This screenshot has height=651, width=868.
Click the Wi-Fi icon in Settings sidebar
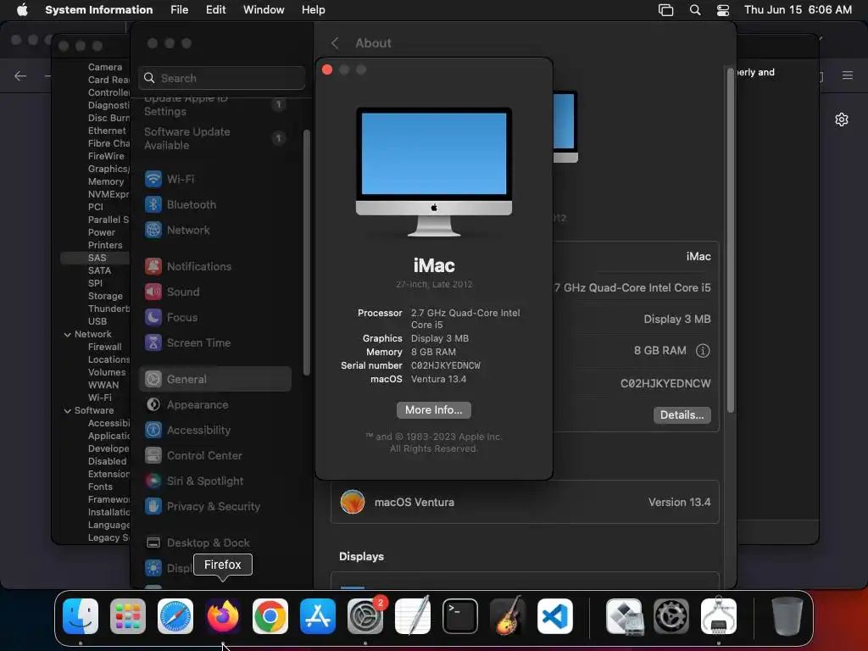(x=153, y=180)
